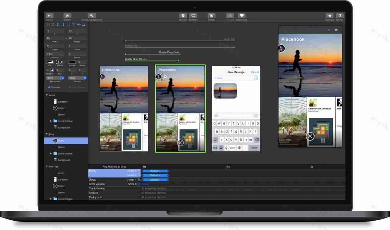Click the Animate icon
Viewport: 390px width, 230px height.
pos(192,16)
